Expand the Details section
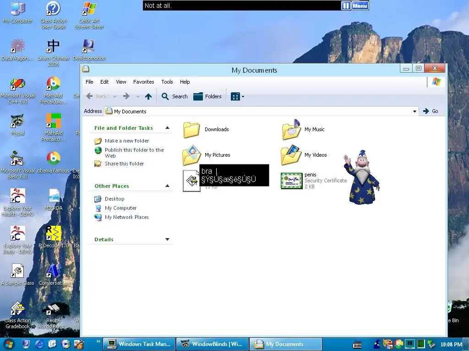The image size is (469, 351). [168, 239]
